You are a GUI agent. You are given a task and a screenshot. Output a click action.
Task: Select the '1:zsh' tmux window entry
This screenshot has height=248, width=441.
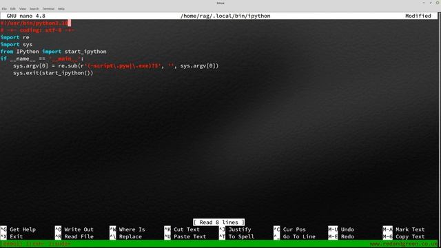coord(34,244)
